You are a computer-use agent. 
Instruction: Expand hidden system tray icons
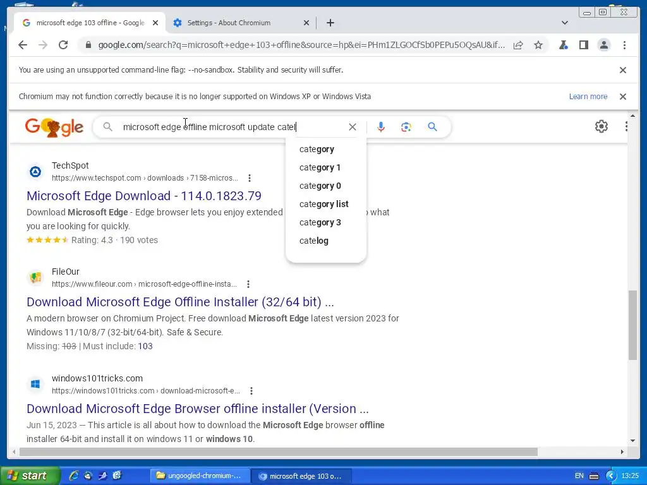611,476
